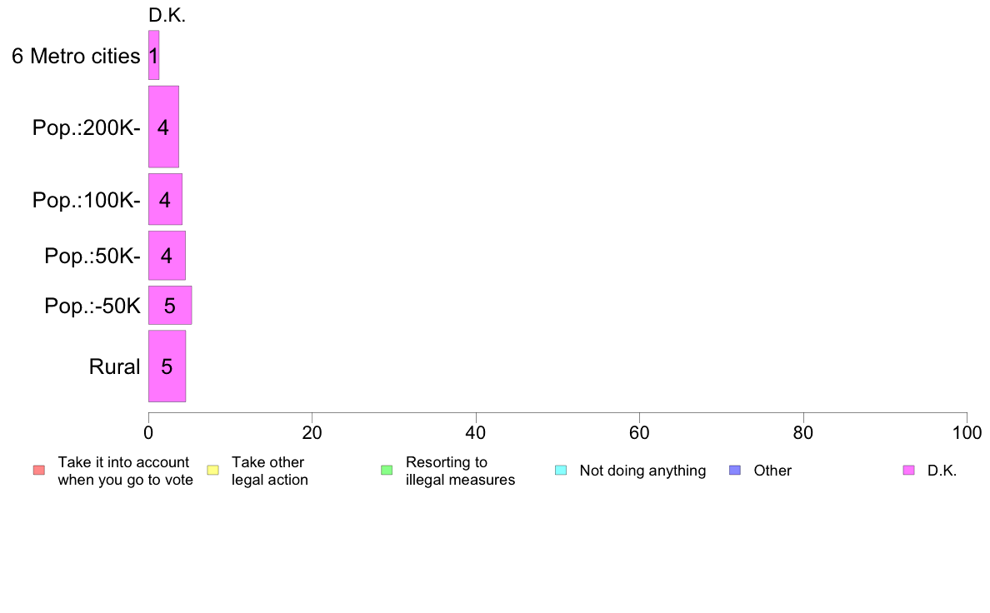
Task: Click the magenta D.K. legend swatch
Action: [908, 471]
